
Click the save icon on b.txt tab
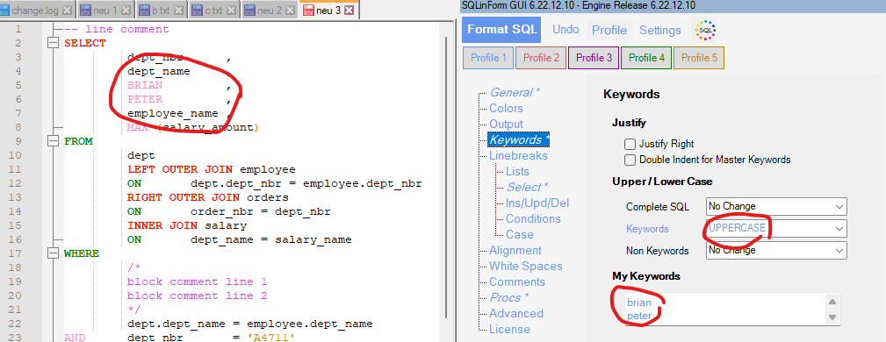pyautogui.click(x=144, y=11)
